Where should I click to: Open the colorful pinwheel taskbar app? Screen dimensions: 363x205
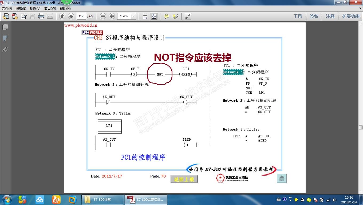(x=22, y=200)
